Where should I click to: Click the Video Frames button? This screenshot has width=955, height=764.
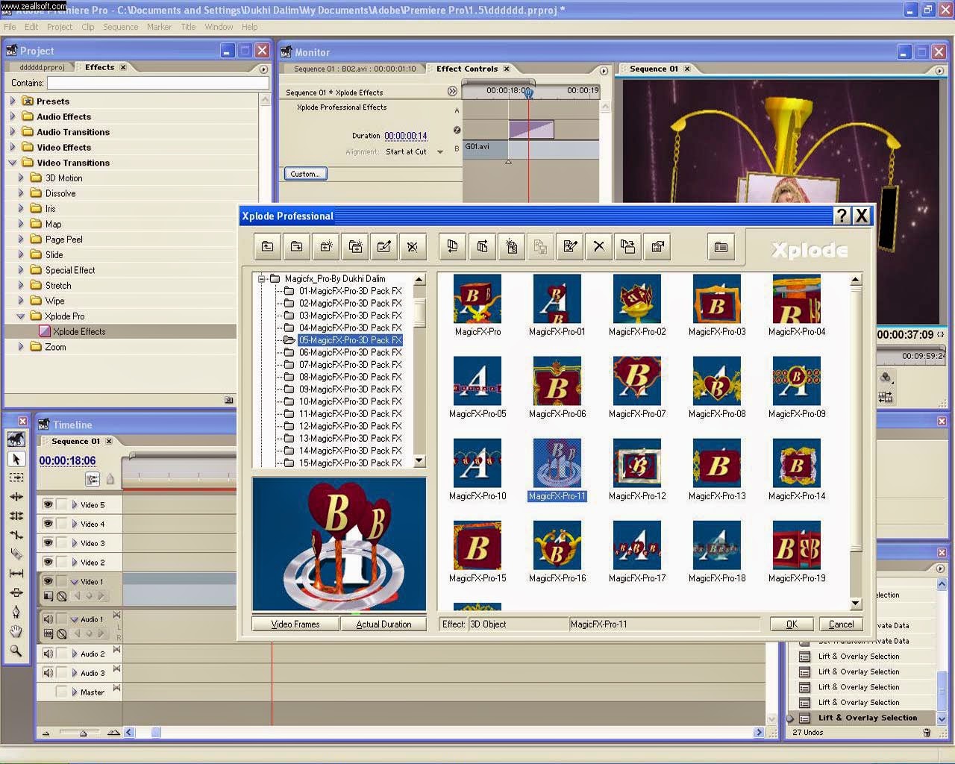pos(295,624)
